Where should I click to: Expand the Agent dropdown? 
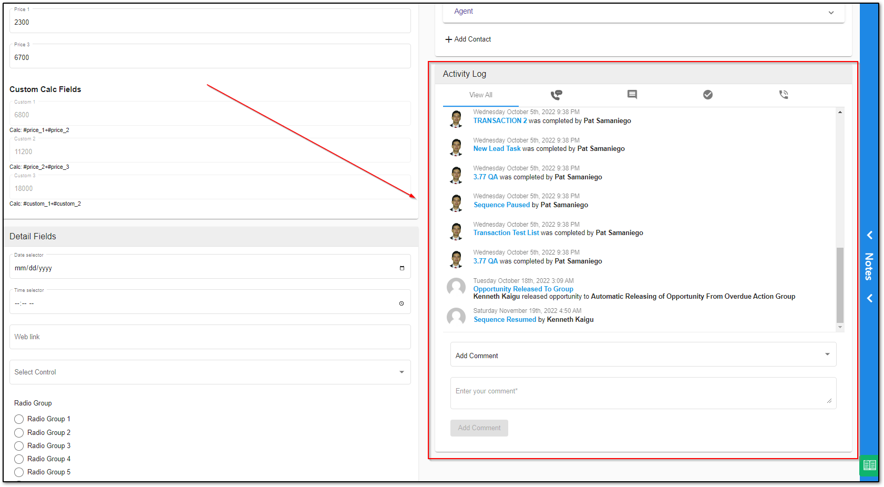[x=830, y=13]
